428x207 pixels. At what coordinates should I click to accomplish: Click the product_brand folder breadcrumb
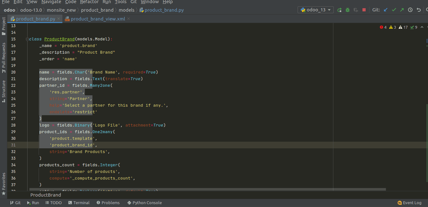coord(97,10)
